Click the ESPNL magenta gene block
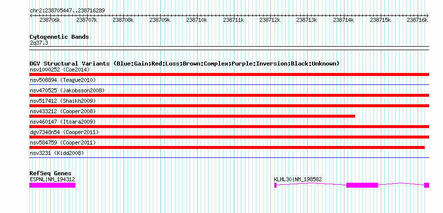The height and width of the screenshot is (213, 443). (52, 185)
